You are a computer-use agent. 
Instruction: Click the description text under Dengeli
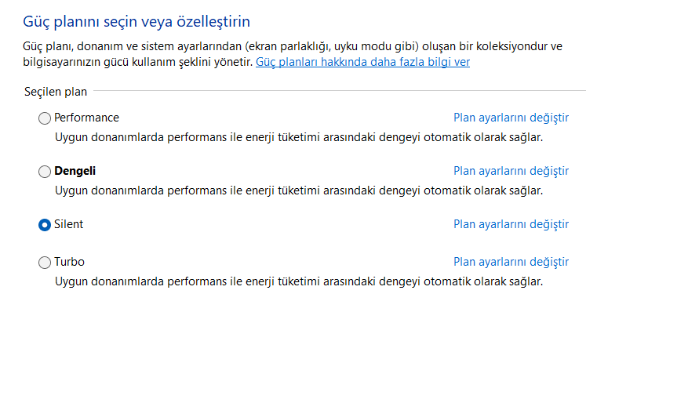298,190
